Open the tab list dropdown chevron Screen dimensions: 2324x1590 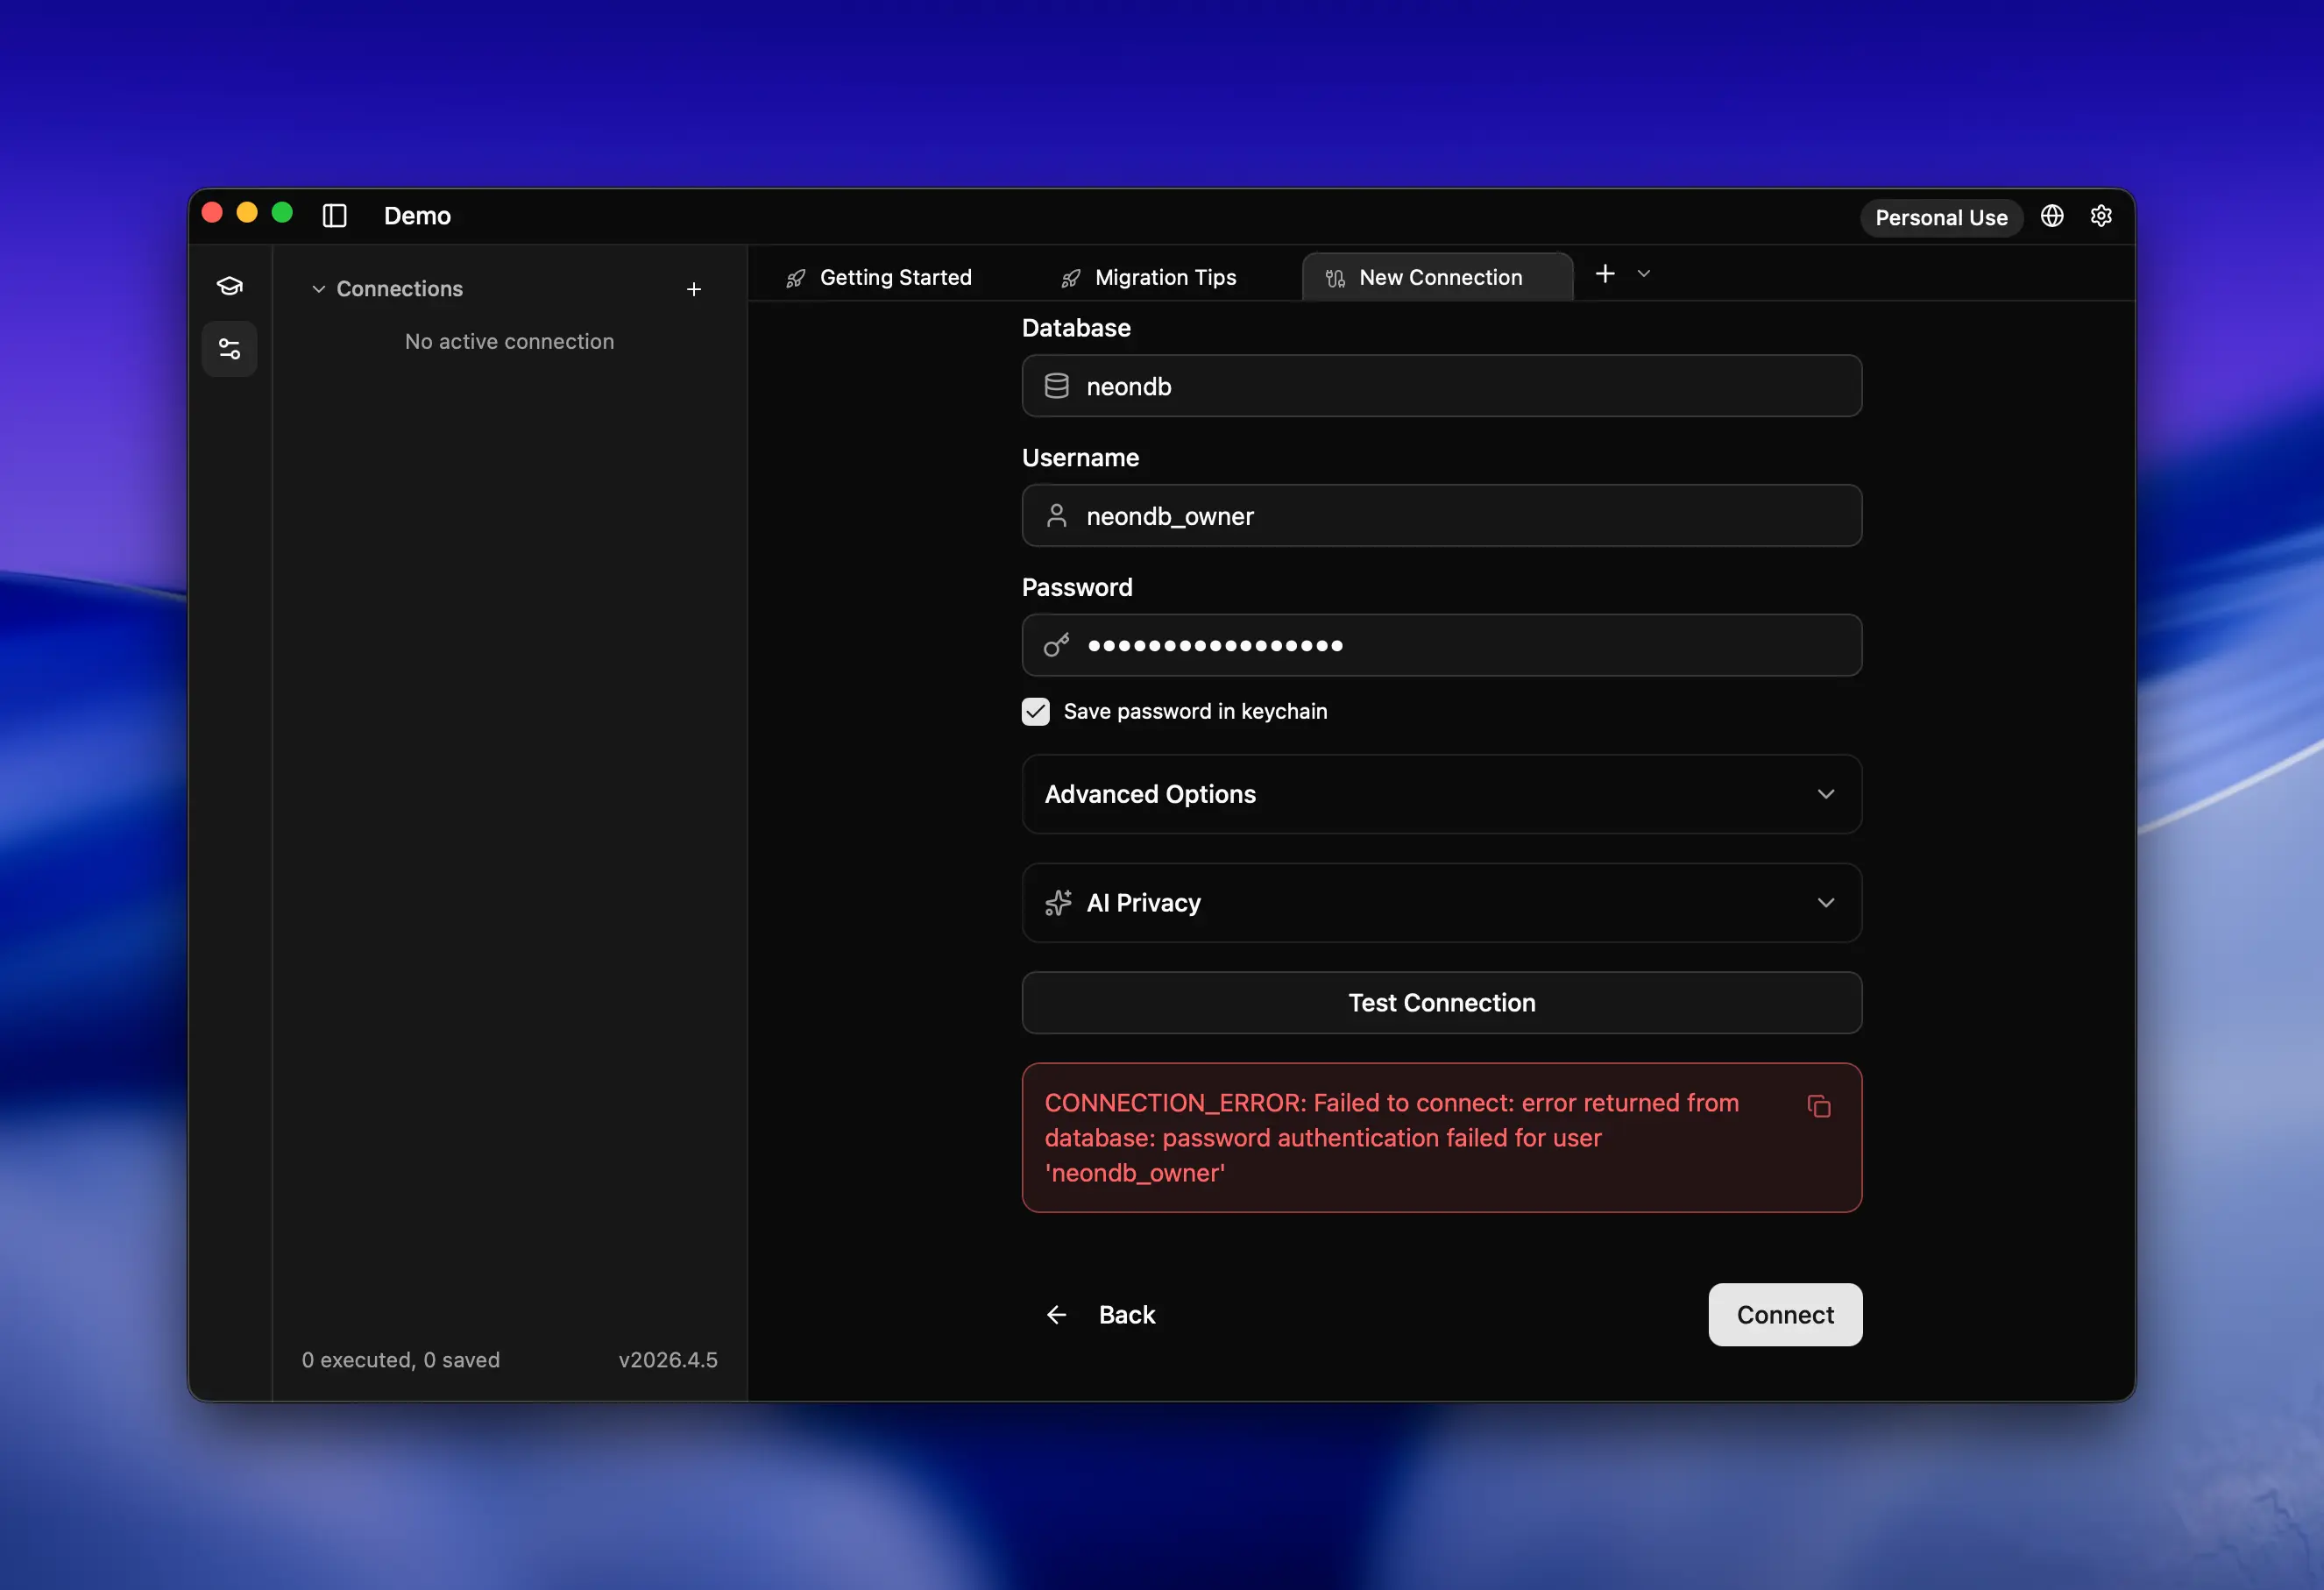point(1643,274)
